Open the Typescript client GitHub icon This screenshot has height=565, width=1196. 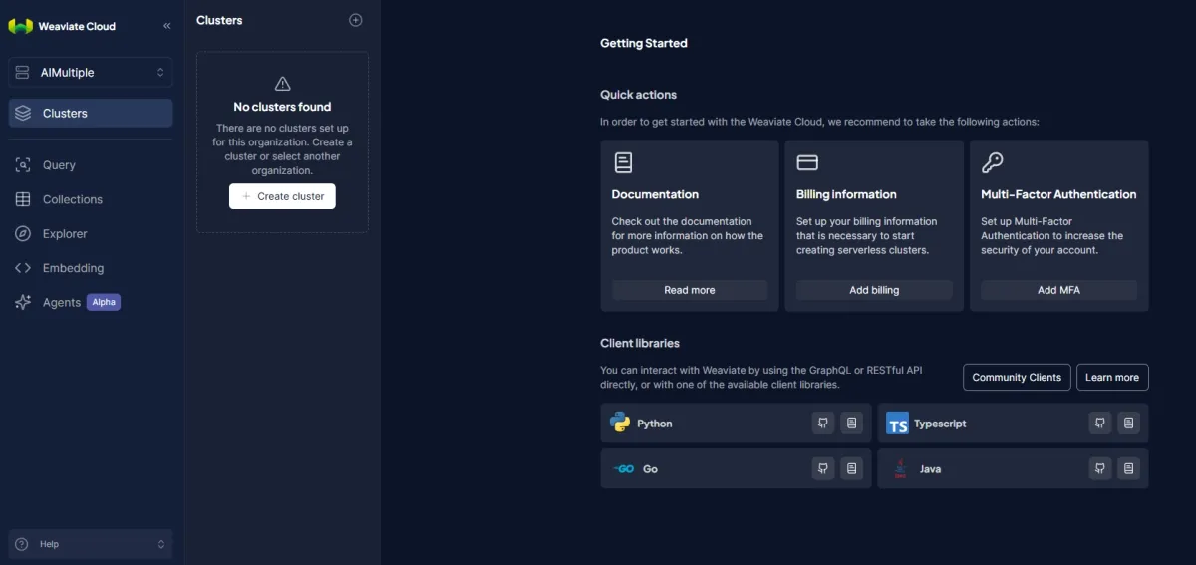[1099, 423]
